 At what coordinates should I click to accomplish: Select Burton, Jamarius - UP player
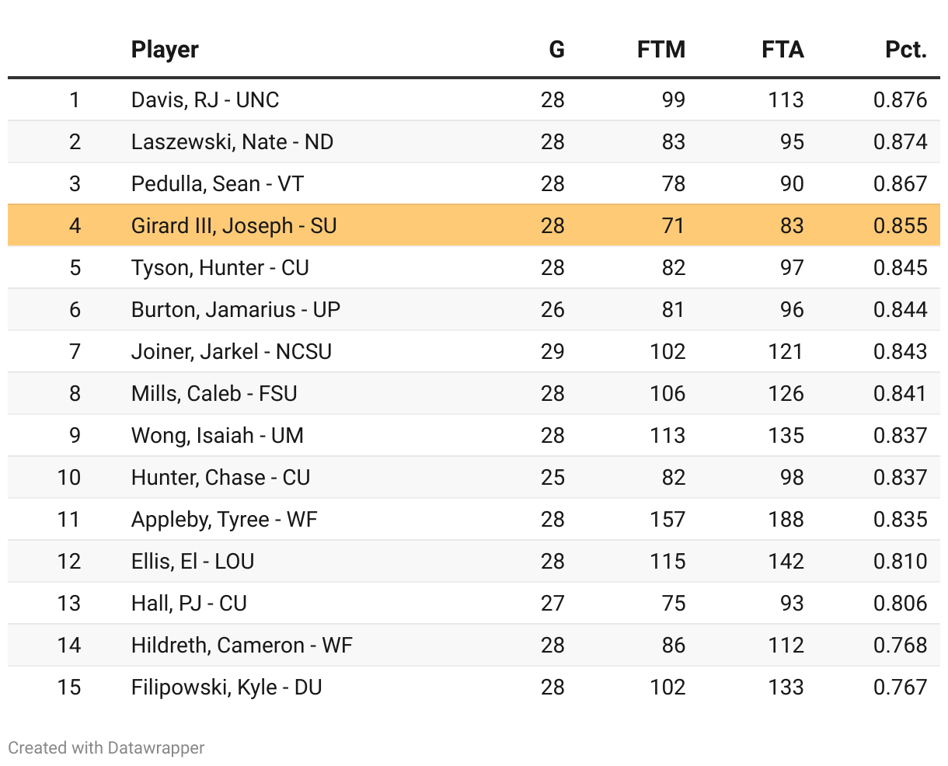(235, 310)
